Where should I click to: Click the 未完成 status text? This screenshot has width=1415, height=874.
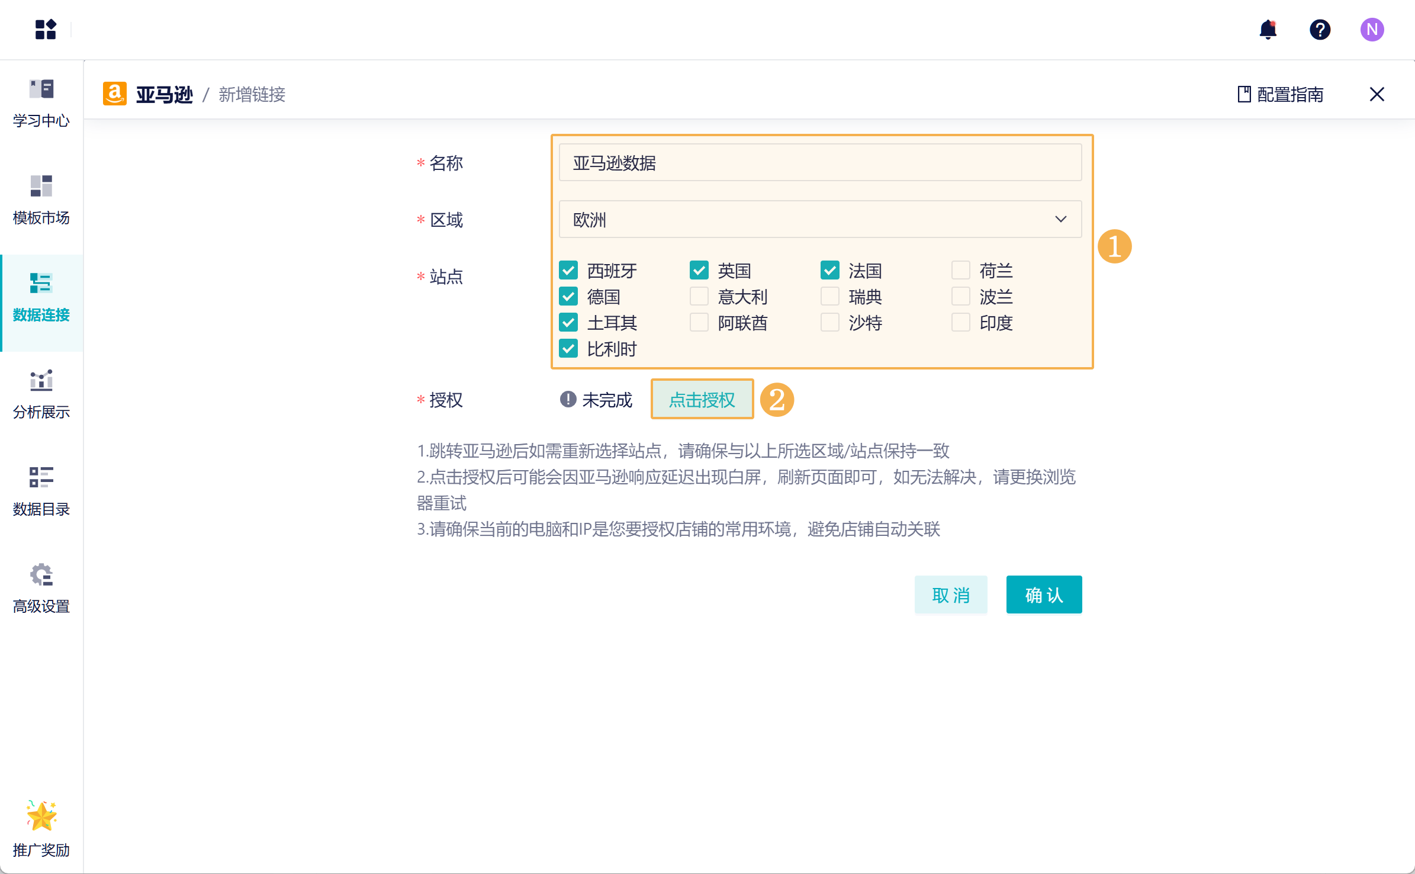click(x=607, y=400)
